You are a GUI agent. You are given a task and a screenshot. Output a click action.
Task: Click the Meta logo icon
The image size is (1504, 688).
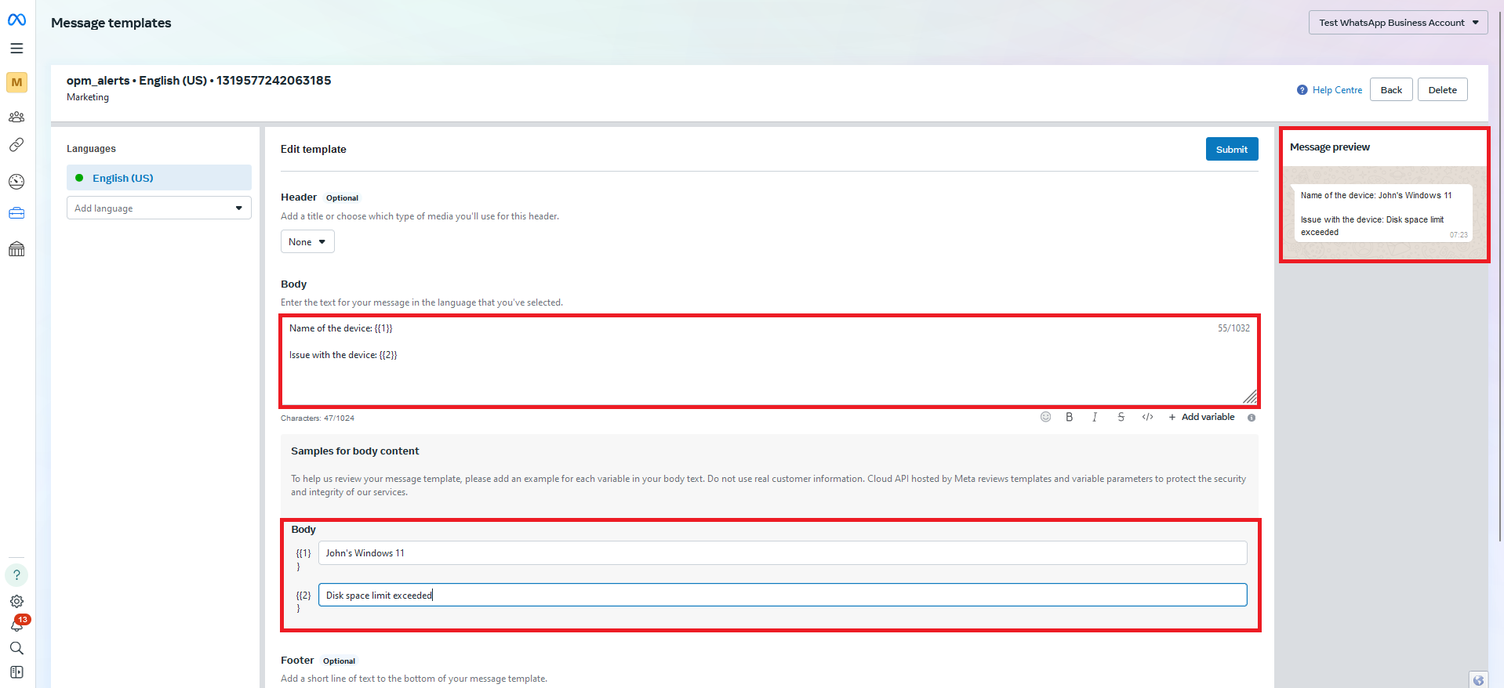point(16,20)
